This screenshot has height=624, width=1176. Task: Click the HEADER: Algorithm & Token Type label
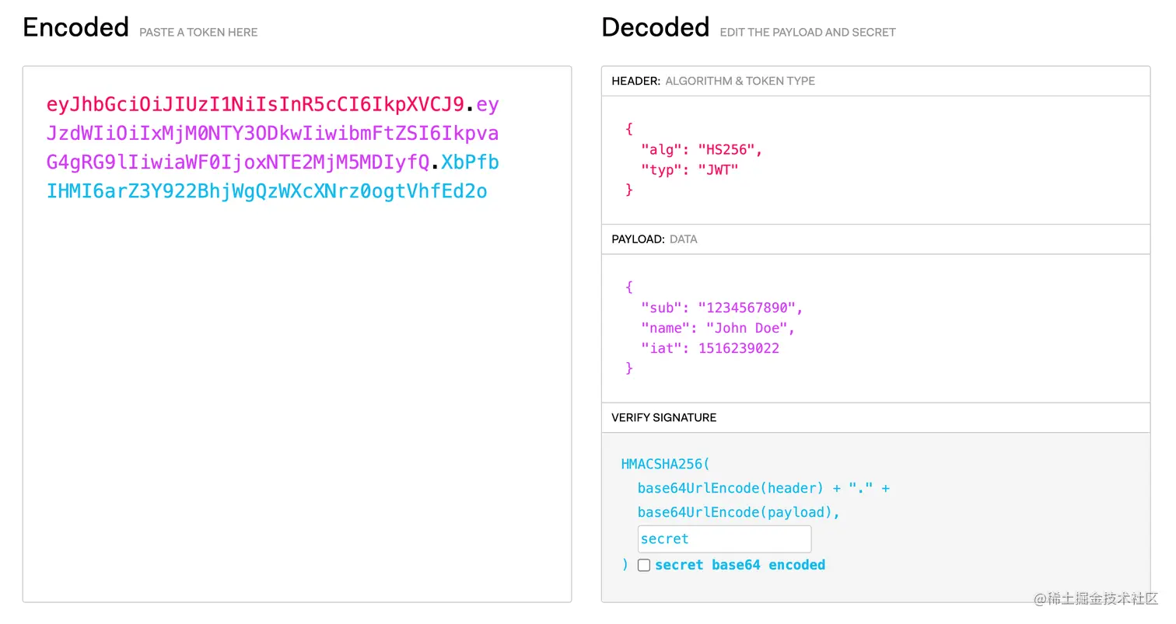click(x=712, y=81)
